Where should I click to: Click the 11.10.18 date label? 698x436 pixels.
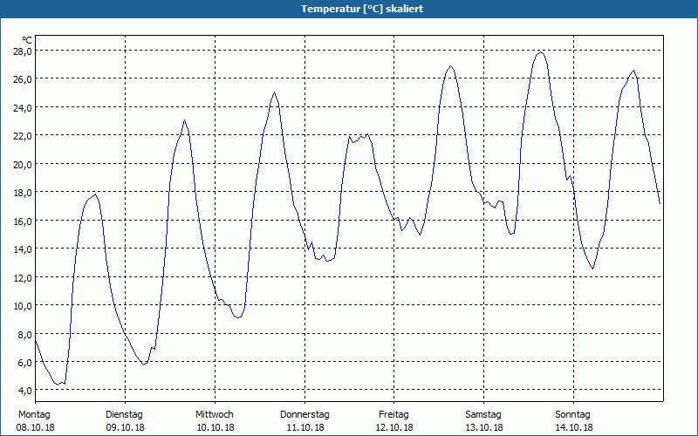coord(305,427)
